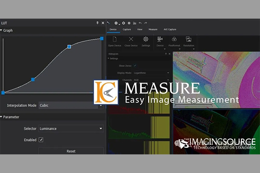Click the Reset button

coord(71,151)
